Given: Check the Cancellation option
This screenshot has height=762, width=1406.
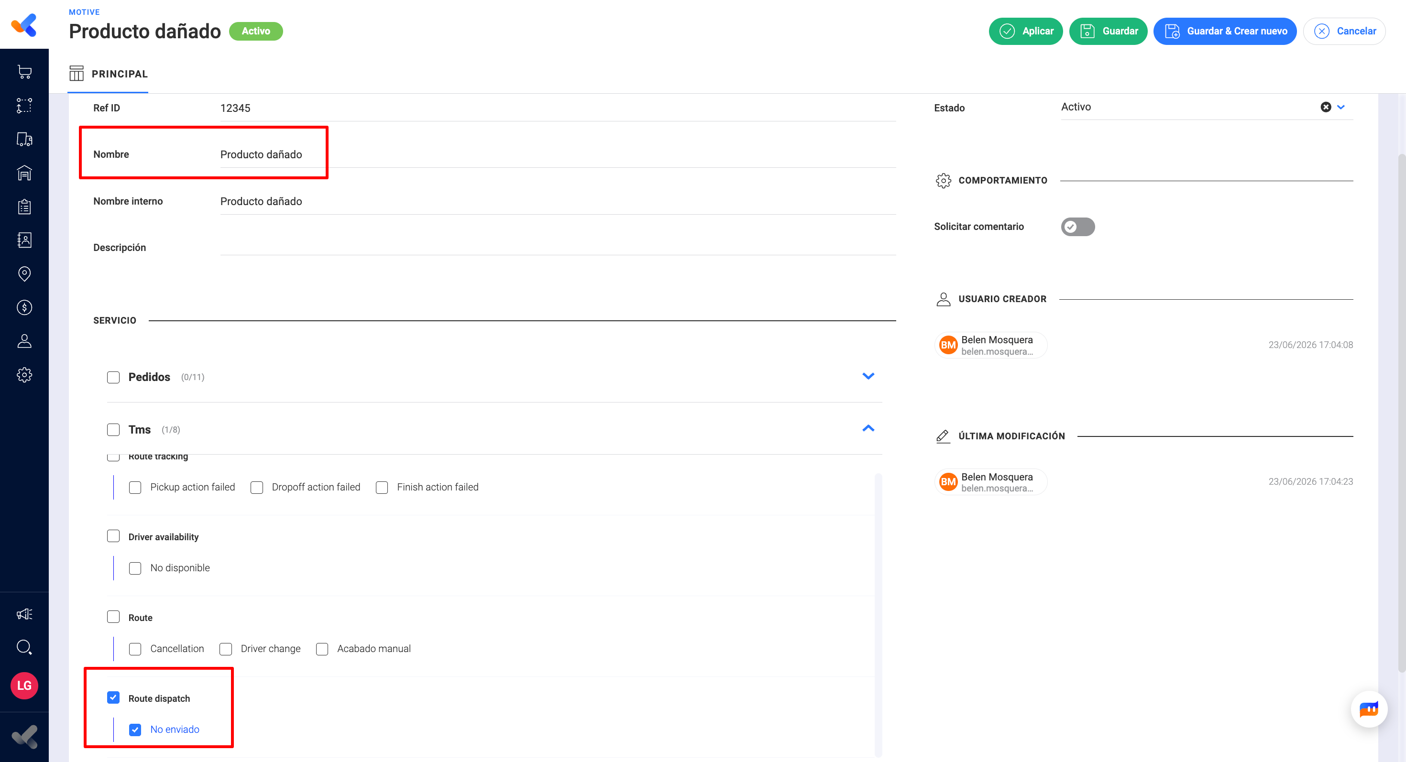Looking at the screenshot, I should point(135,649).
